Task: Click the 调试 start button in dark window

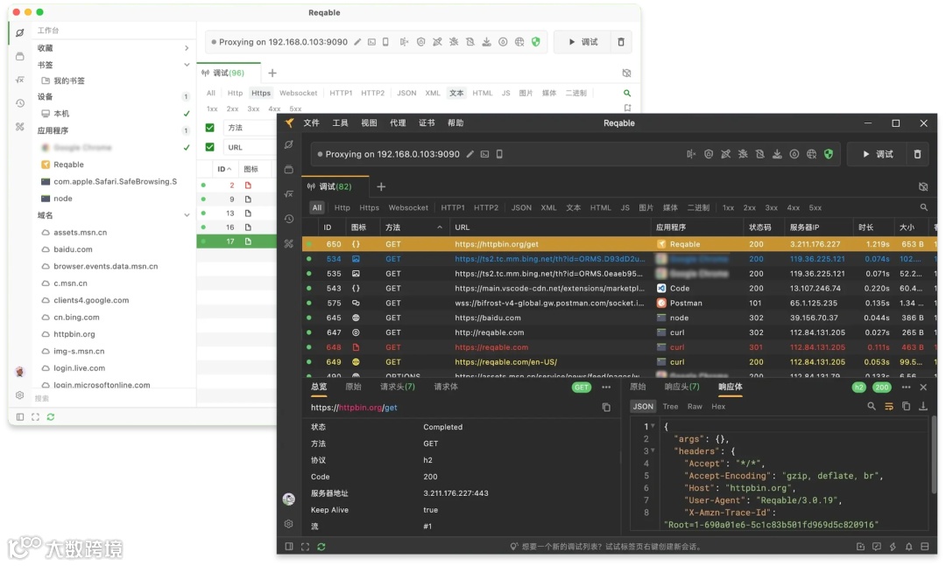Action: coord(879,154)
